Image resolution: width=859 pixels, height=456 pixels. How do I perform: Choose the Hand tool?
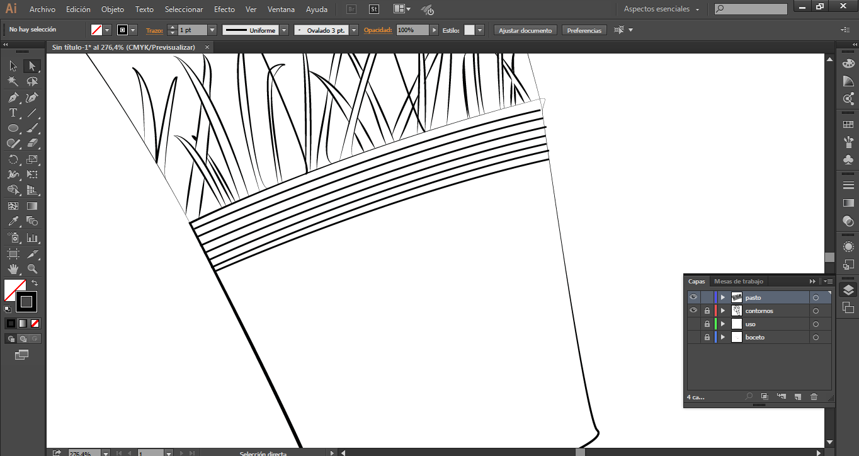pos(13,269)
